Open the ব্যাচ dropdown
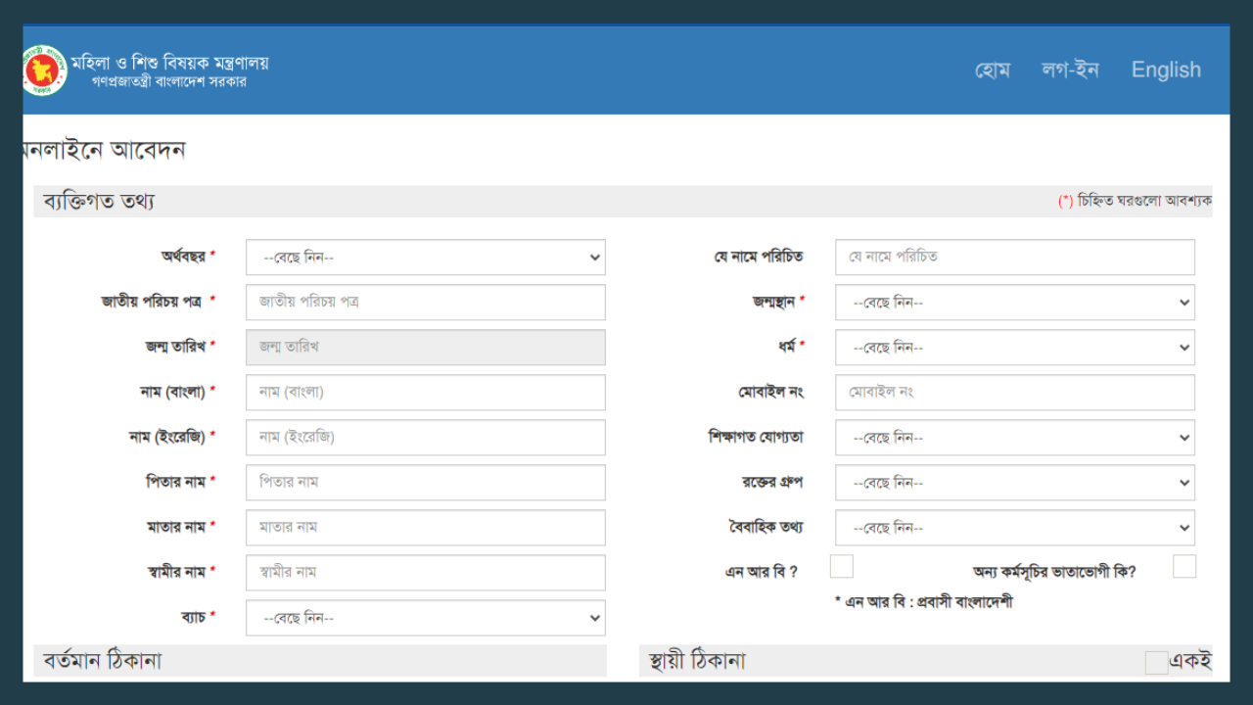 425,618
